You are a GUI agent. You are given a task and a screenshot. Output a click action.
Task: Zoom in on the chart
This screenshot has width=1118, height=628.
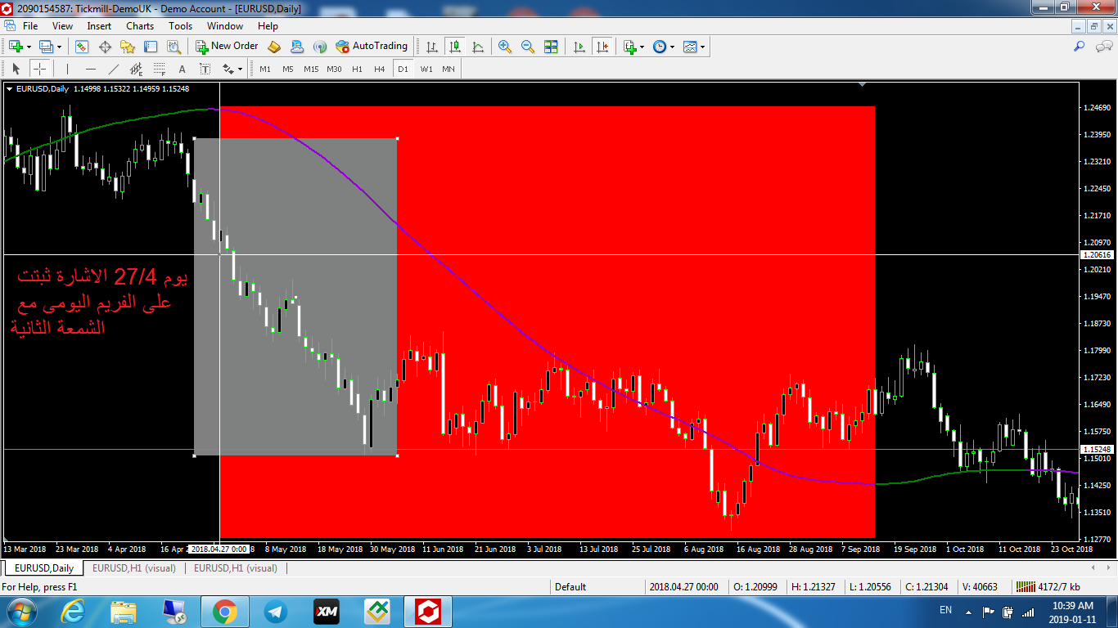(x=505, y=47)
